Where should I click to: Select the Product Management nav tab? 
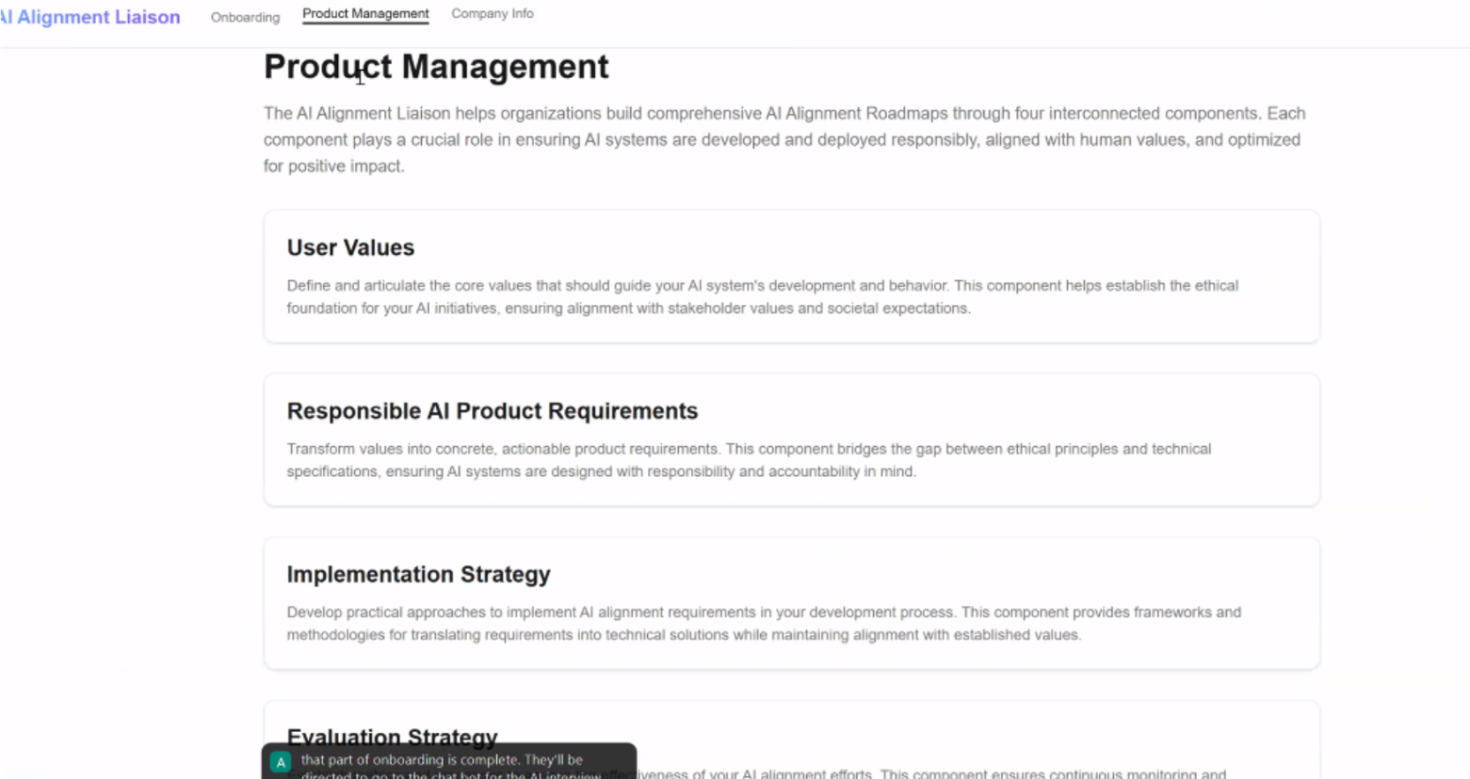coord(365,14)
